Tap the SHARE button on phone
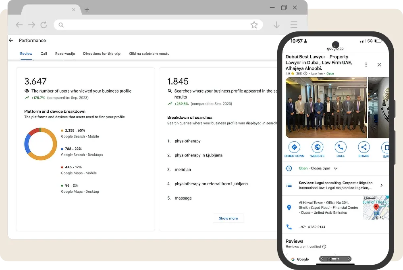 pyautogui.click(x=364, y=149)
